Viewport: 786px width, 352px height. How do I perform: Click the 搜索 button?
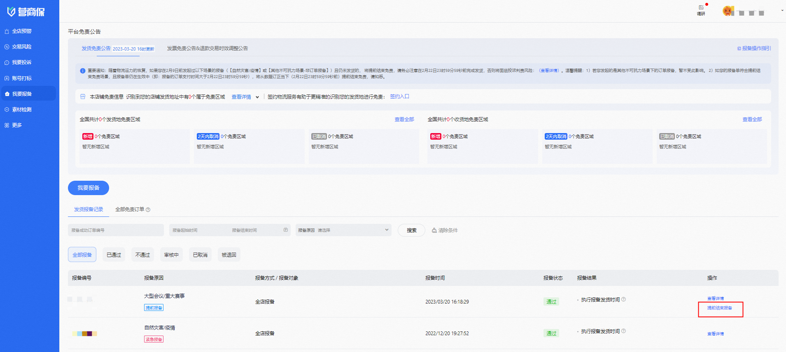(411, 230)
